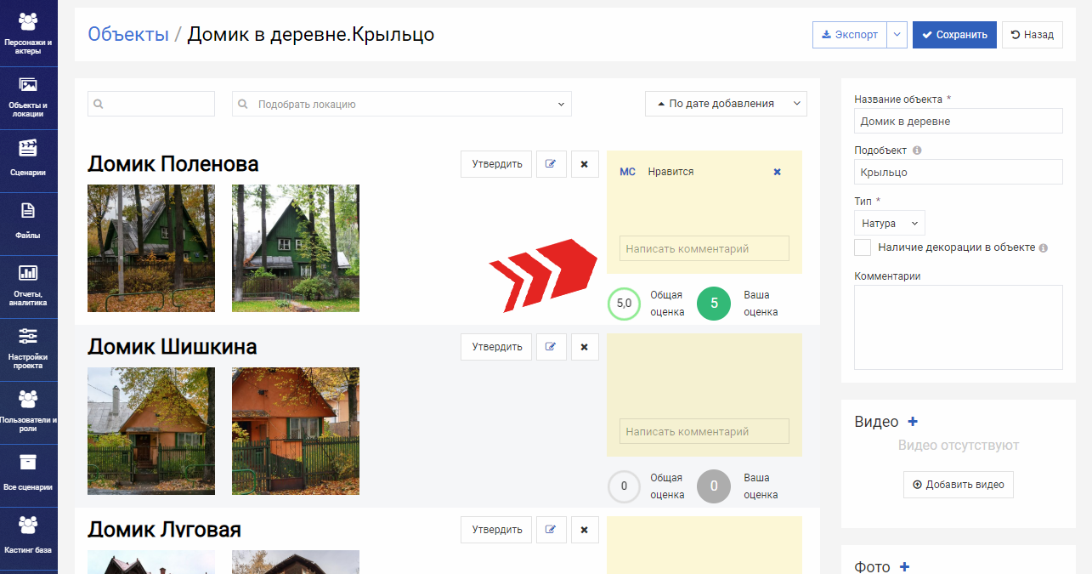The width and height of the screenshot is (1092, 574).
Task: Click Подобъект field containing Крыльцо
Action: pos(958,172)
